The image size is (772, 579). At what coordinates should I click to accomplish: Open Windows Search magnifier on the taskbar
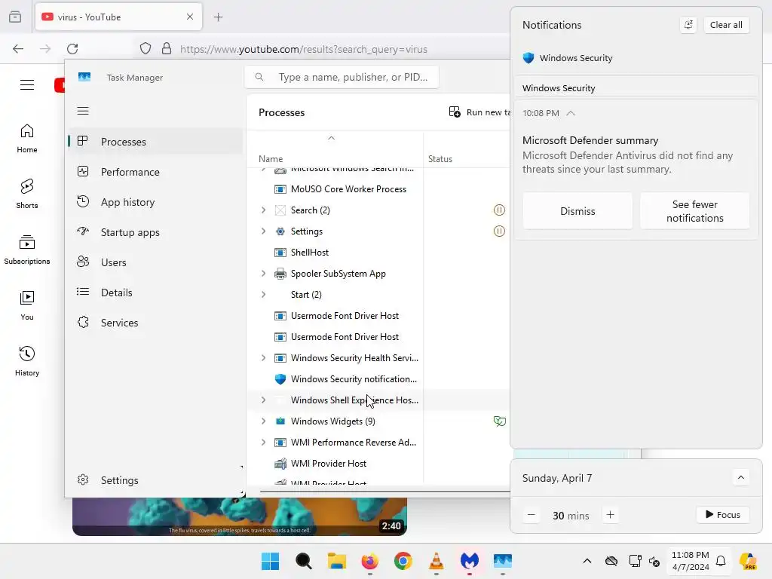tap(303, 561)
